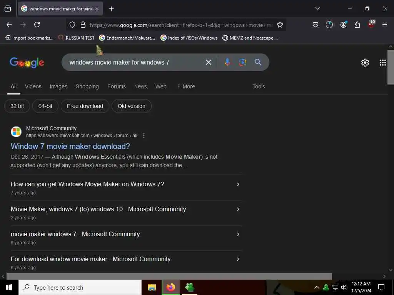394x295 pixels.
Task: Open Import bookmarks bookmark
Action: click(x=29, y=38)
